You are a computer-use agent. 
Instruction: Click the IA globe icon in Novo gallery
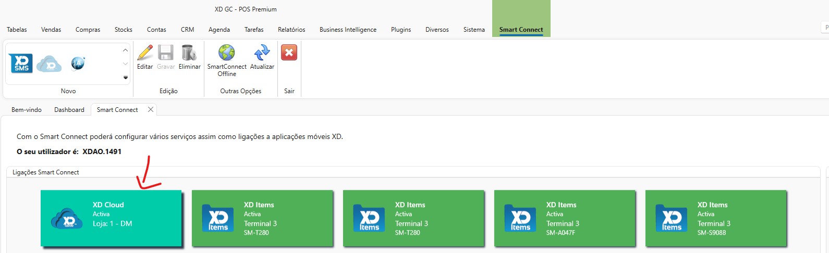pos(78,64)
